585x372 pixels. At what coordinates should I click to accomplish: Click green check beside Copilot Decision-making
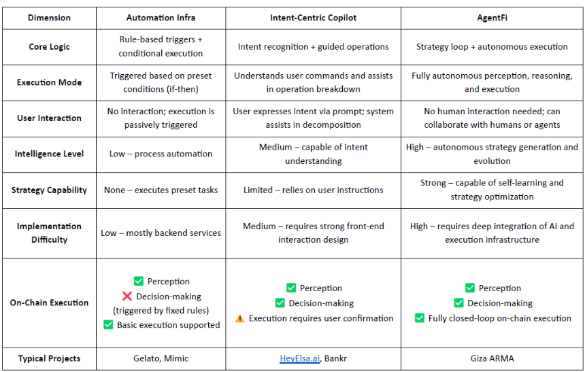click(280, 303)
